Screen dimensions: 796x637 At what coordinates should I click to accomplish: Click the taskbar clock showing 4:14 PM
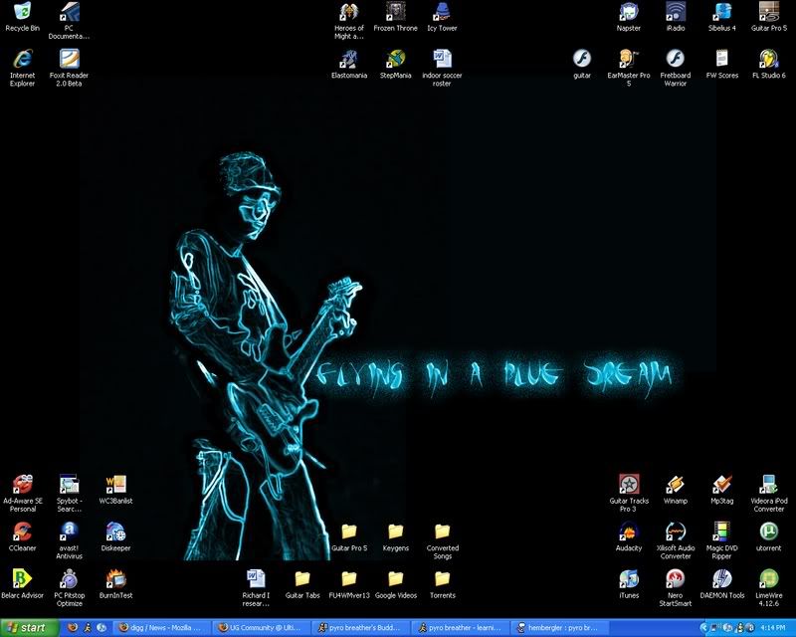(x=773, y=628)
